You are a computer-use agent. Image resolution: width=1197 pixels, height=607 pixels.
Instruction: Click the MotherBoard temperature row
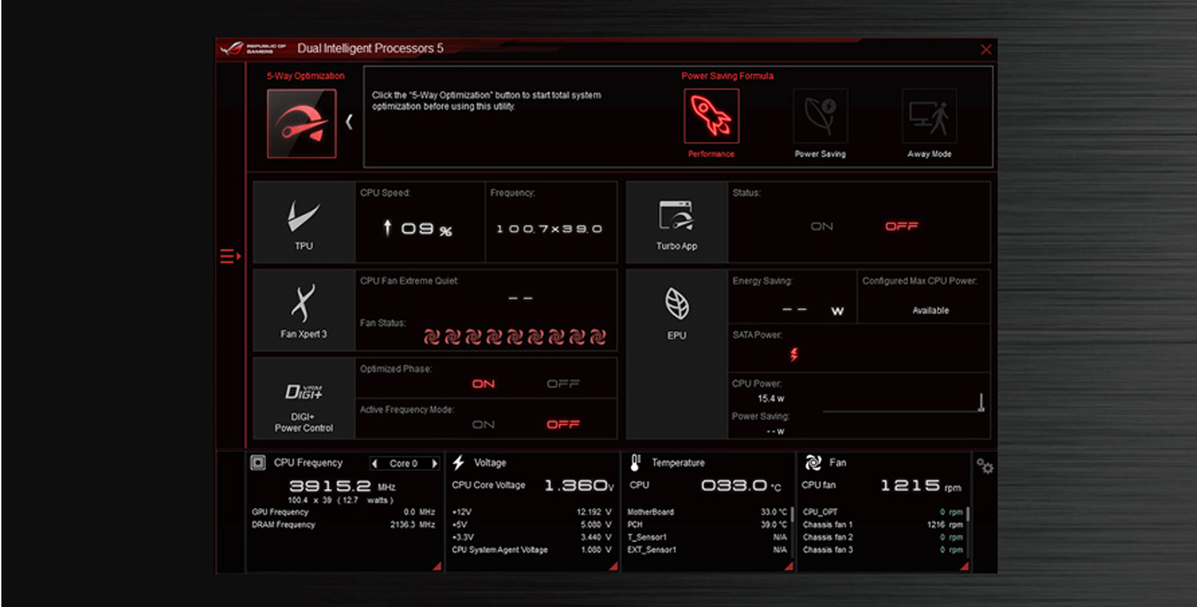coord(707,512)
